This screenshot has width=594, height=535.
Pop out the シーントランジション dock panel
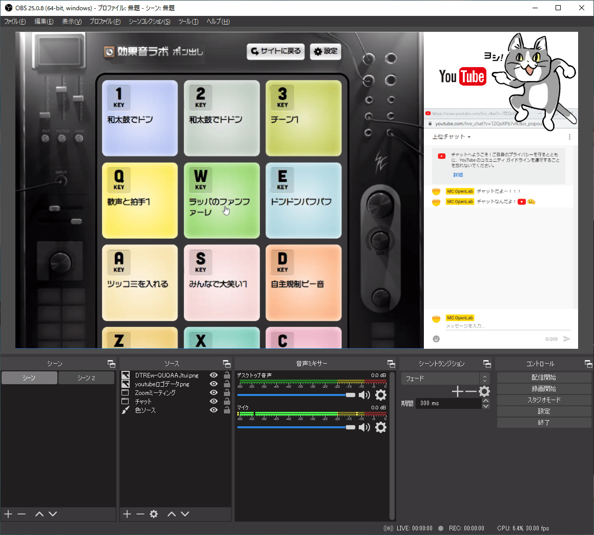coord(487,364)
